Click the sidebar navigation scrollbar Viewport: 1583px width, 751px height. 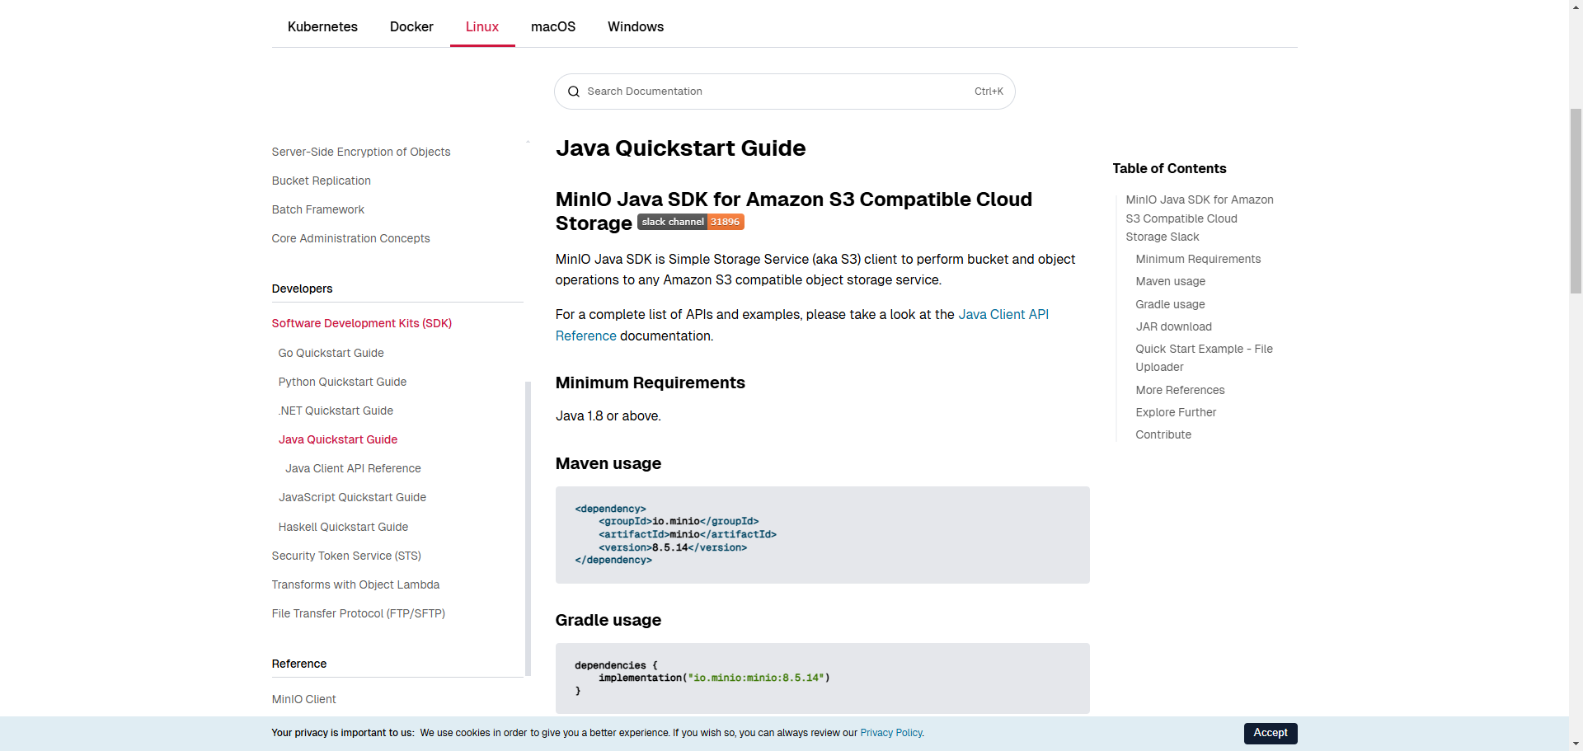click(528, 528)
